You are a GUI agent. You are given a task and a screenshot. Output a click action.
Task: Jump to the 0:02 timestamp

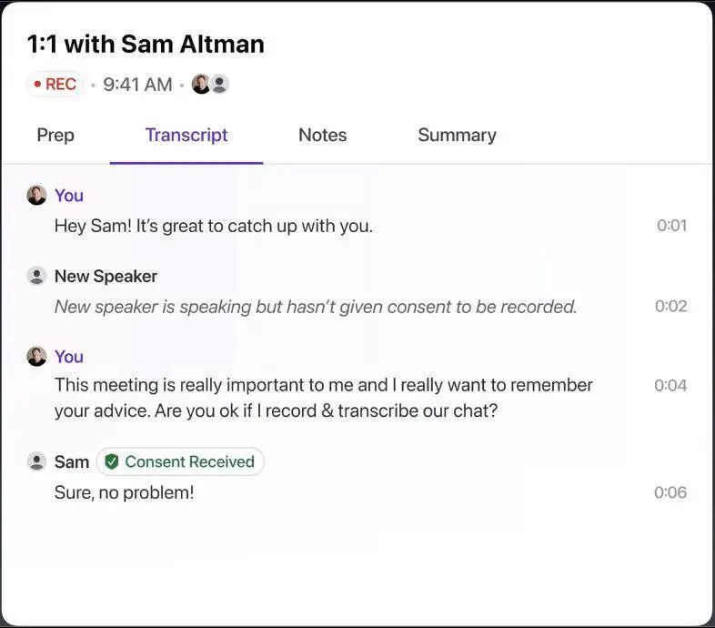click(x=670, y=306)
